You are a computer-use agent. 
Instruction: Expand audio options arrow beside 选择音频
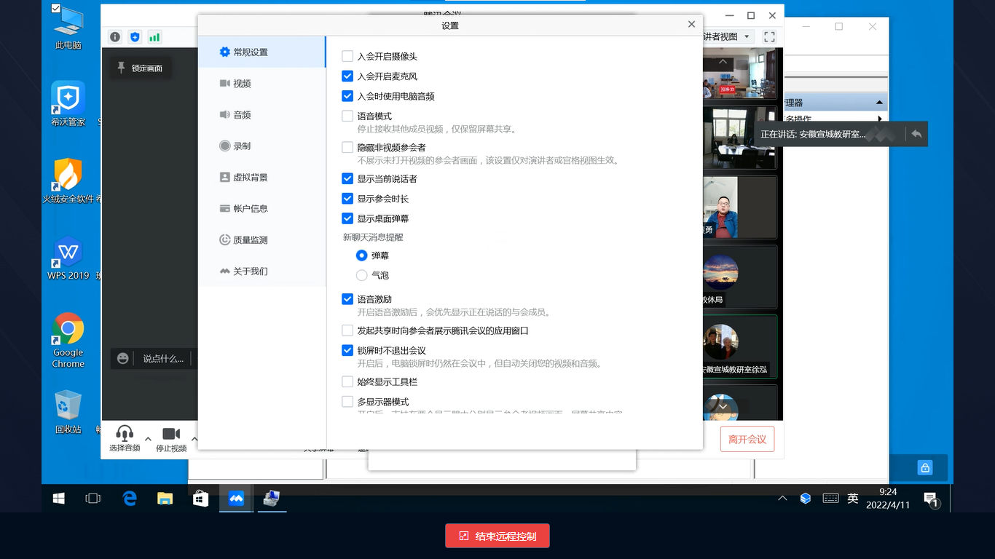[x=148, y=439]
